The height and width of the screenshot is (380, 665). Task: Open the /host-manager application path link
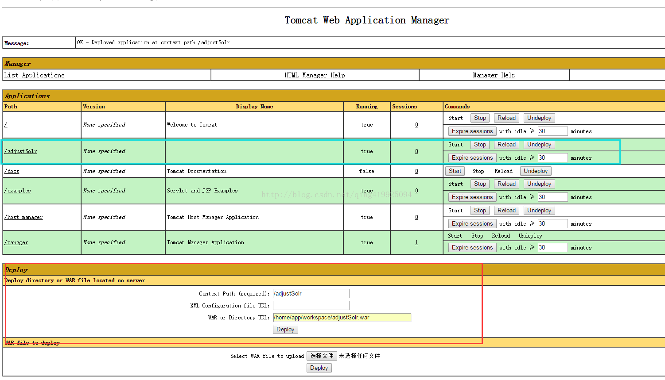click(x=23, y=217)
